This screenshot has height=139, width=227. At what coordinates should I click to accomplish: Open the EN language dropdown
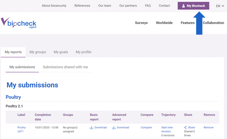(220, 6)
